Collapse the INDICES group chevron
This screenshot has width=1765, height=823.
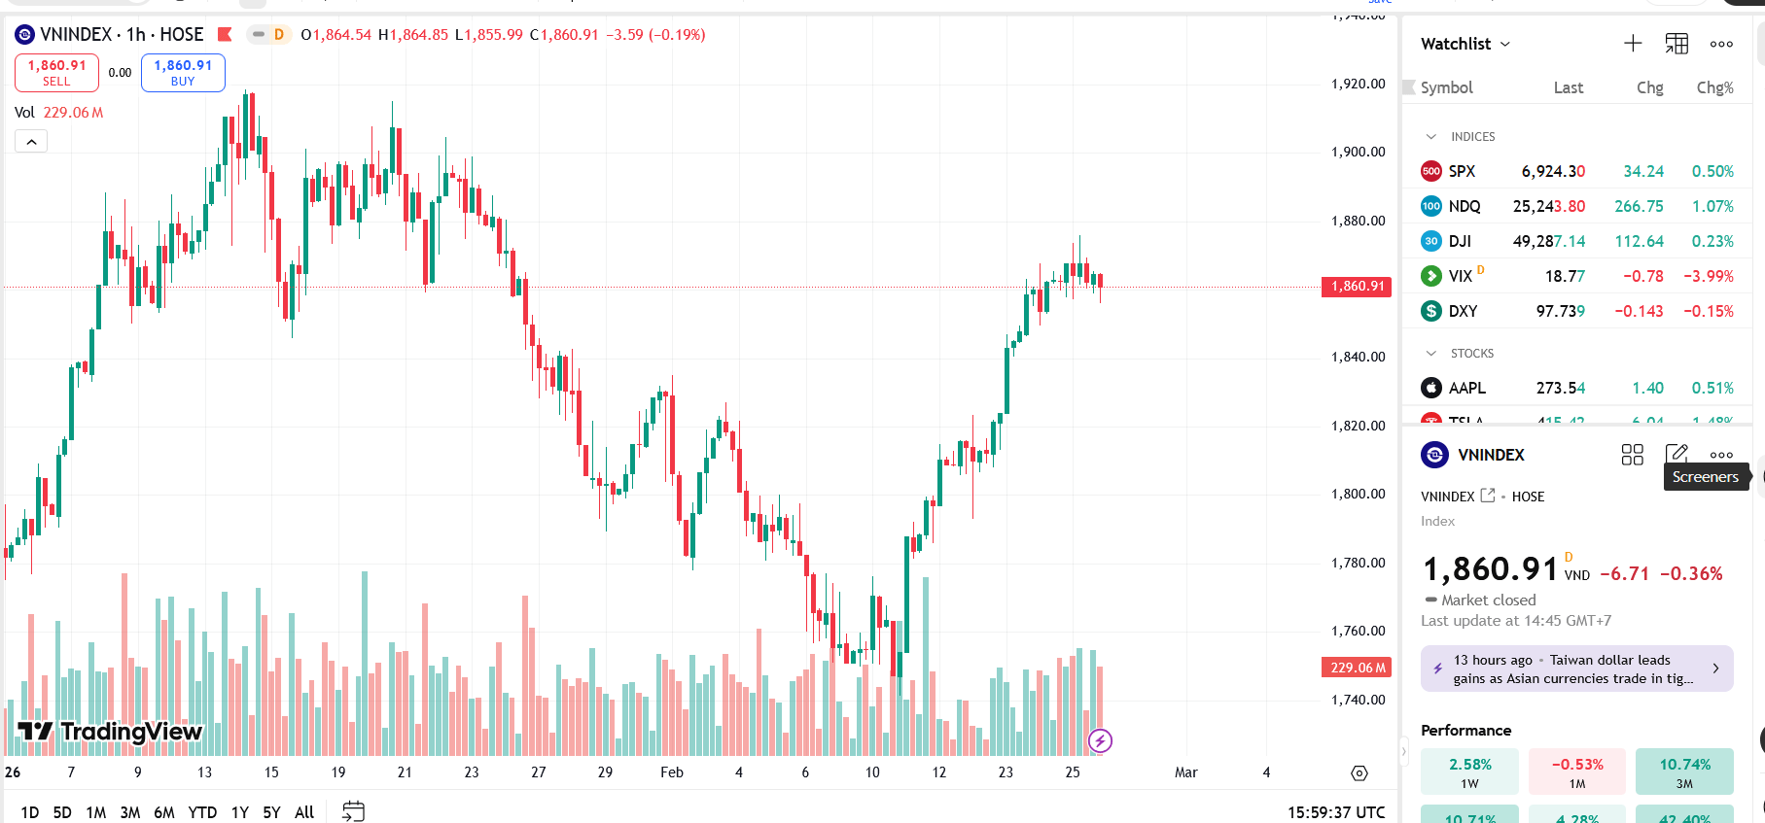point(1430,136)
